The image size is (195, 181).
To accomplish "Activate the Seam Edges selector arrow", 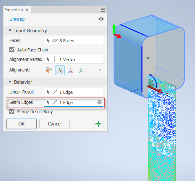I will [x=48, y=102].
